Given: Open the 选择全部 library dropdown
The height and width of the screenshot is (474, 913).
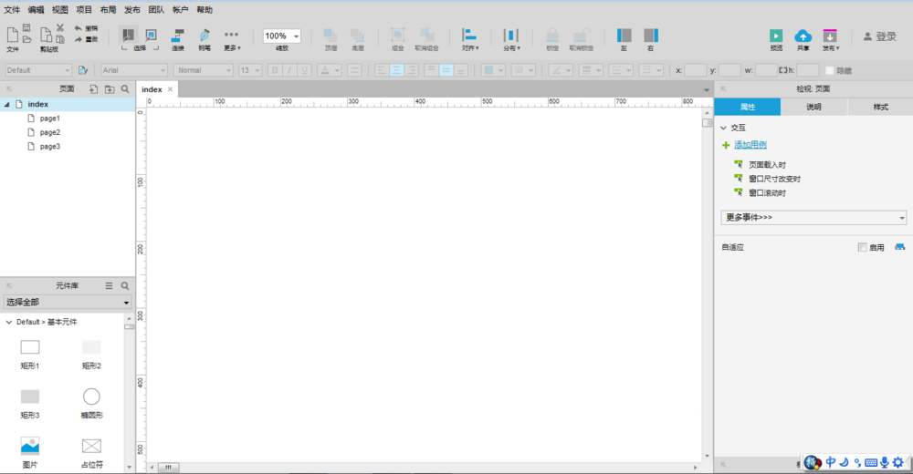Looking at the screenshot, I should [x=68, y=303].
